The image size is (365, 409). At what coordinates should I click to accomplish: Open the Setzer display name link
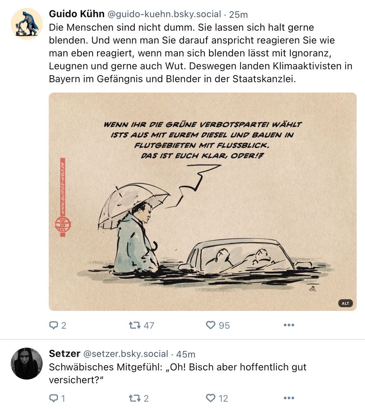pos(65,353)
